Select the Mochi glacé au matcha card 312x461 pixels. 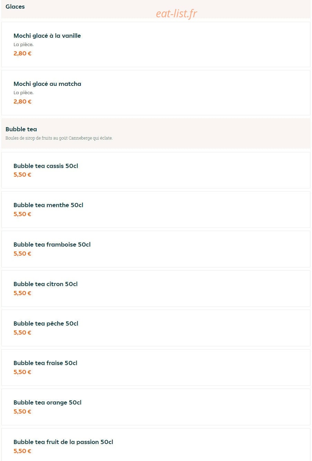coord(156,92)
